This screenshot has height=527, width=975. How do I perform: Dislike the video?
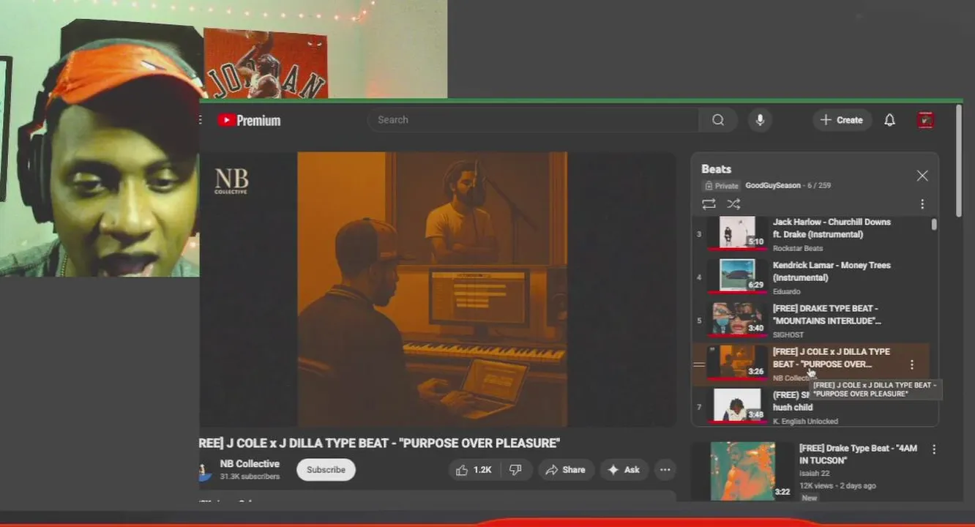(516, 470)
